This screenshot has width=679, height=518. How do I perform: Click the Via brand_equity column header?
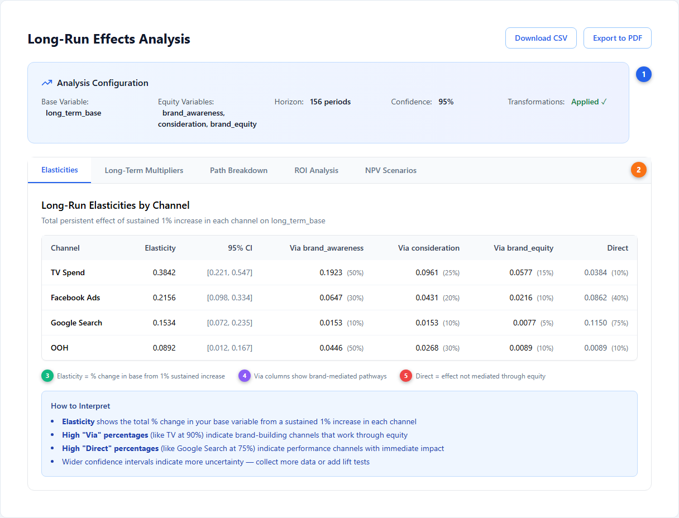pos(524,248)
